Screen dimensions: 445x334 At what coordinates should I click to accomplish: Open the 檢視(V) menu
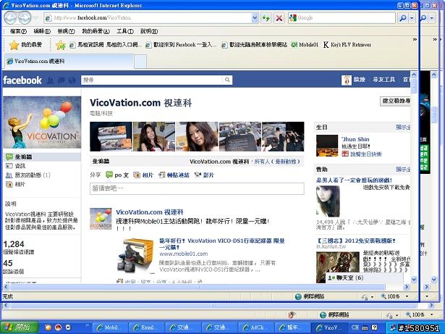pos(66,31)
